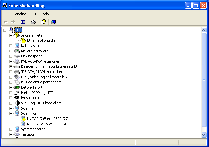Open the Vis menu
Screen dimensions: 209x147
(34, 14)
